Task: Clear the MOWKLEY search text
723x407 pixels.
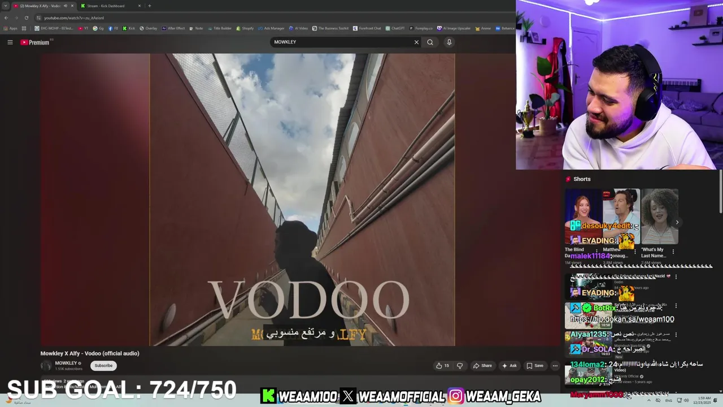Action: tap(416, 42)
